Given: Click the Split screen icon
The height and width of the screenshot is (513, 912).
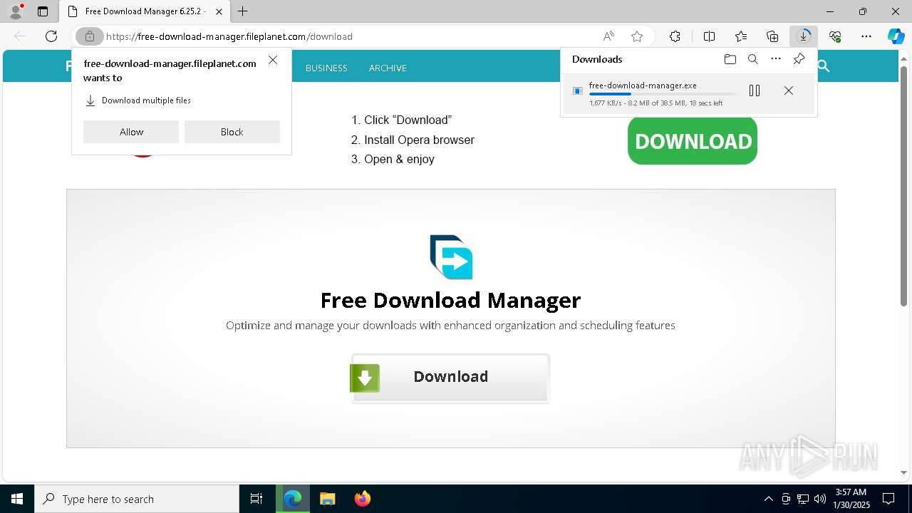Looking at the screenshot, I should [710, 36].
